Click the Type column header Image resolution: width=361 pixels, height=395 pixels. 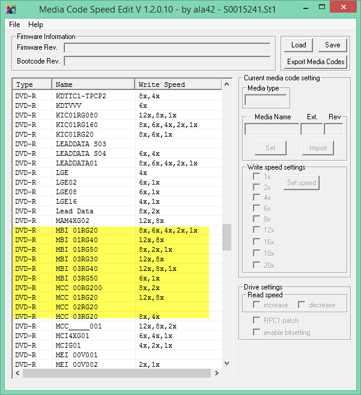tap(32, 85)
